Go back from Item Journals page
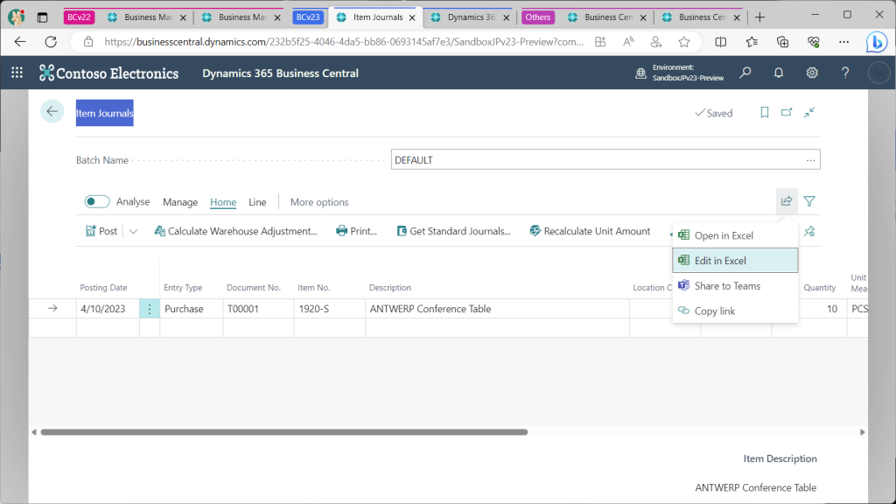Image resolution: width=896 pixels, height=504 pixels. point(52,111)
